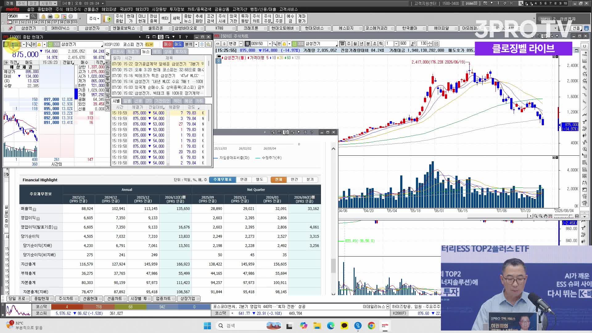Click the alarm bell icon in chart toolbar
The image size is (592, 333).
click(284, 44)
